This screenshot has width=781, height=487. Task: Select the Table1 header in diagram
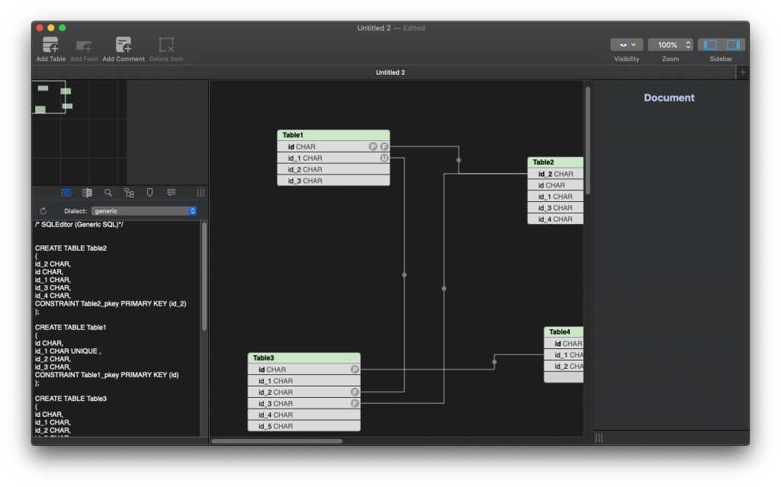(x=333, y=135)
